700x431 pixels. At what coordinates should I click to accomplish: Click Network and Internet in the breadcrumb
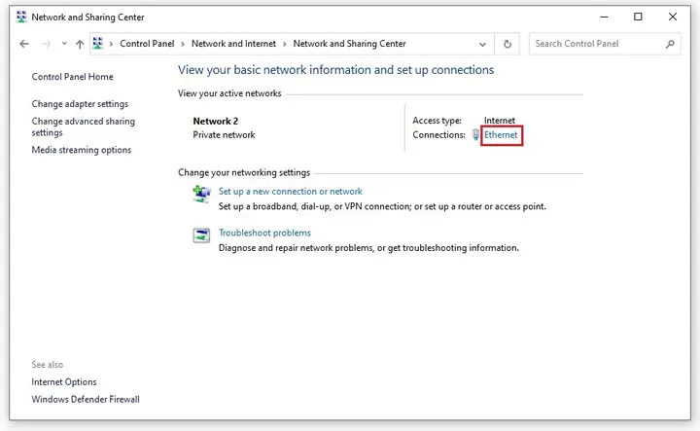click(x=233, y=44)
